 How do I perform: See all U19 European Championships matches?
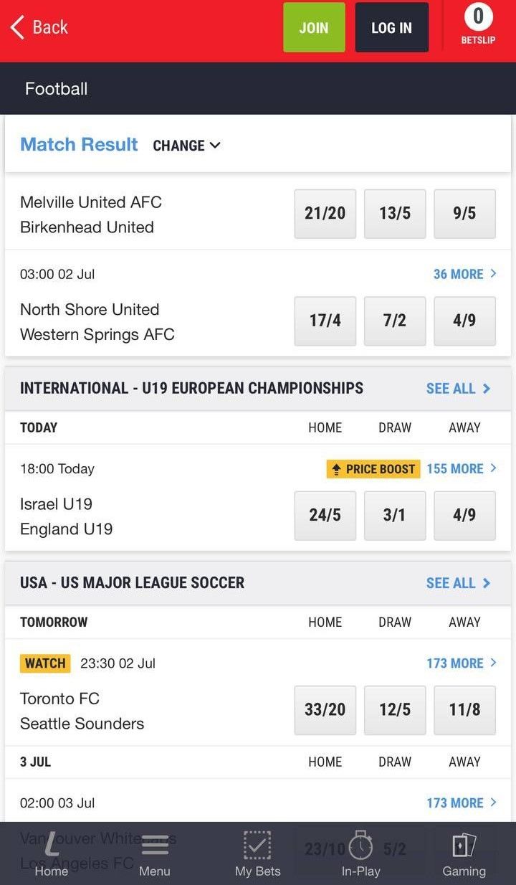point(458,389)
